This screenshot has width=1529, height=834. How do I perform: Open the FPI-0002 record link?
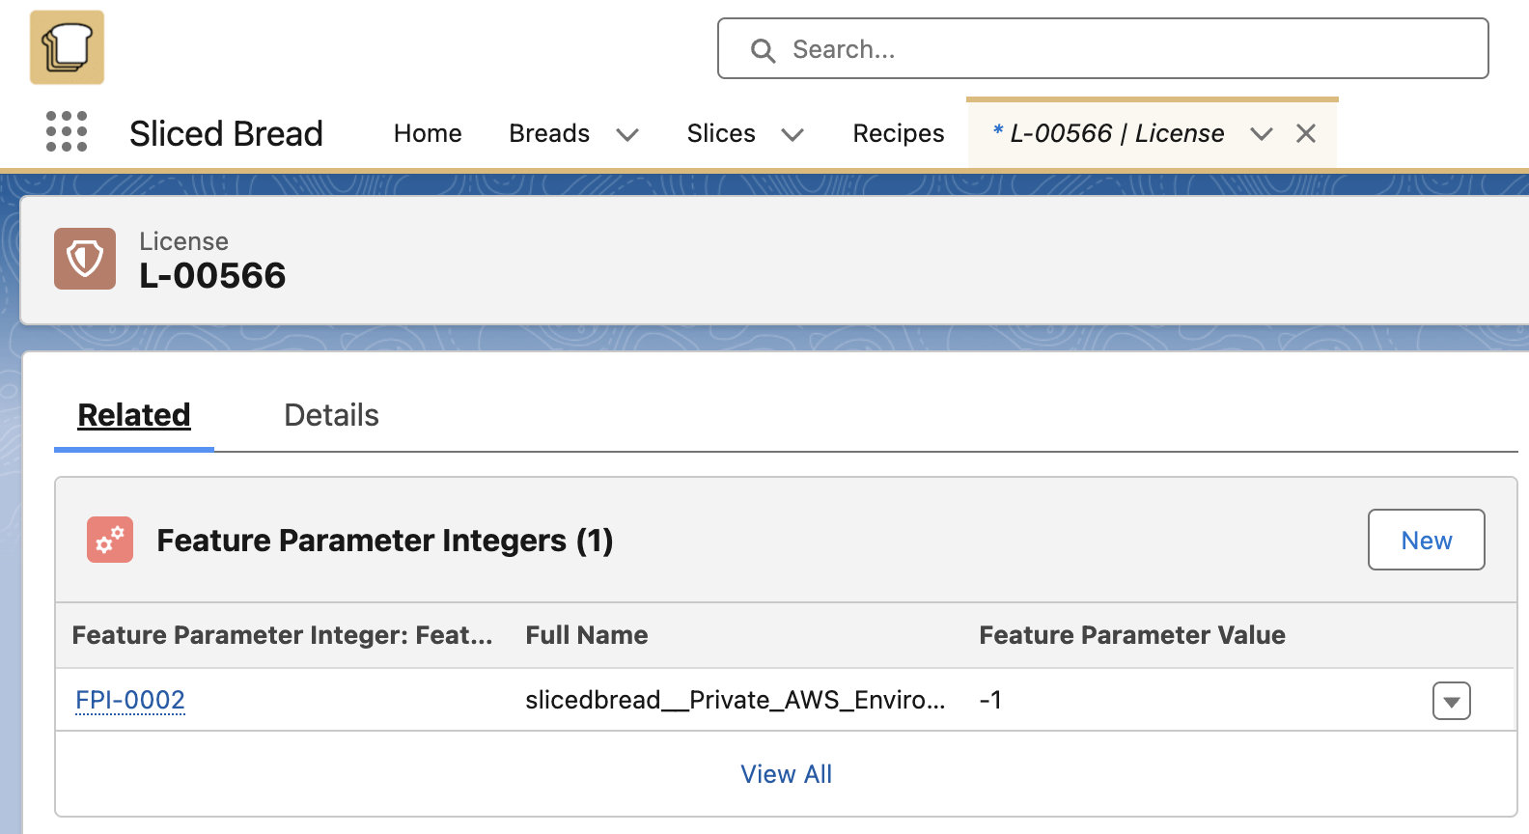[129, 700]
